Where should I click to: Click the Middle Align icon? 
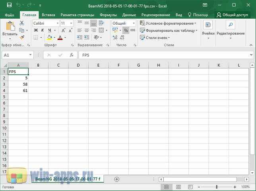click(87, 23)
